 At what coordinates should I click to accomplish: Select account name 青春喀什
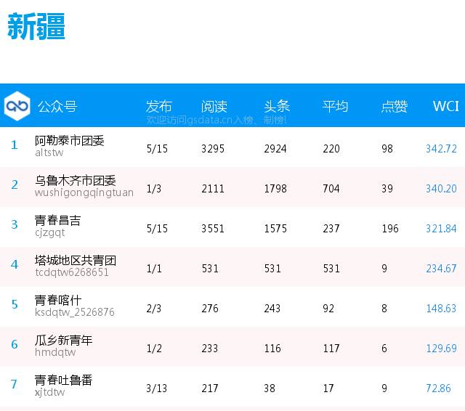[x=58, y=300]
